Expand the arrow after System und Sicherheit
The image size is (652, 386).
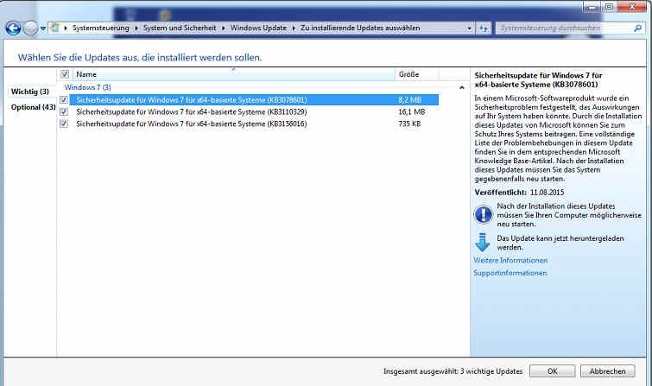224,28
